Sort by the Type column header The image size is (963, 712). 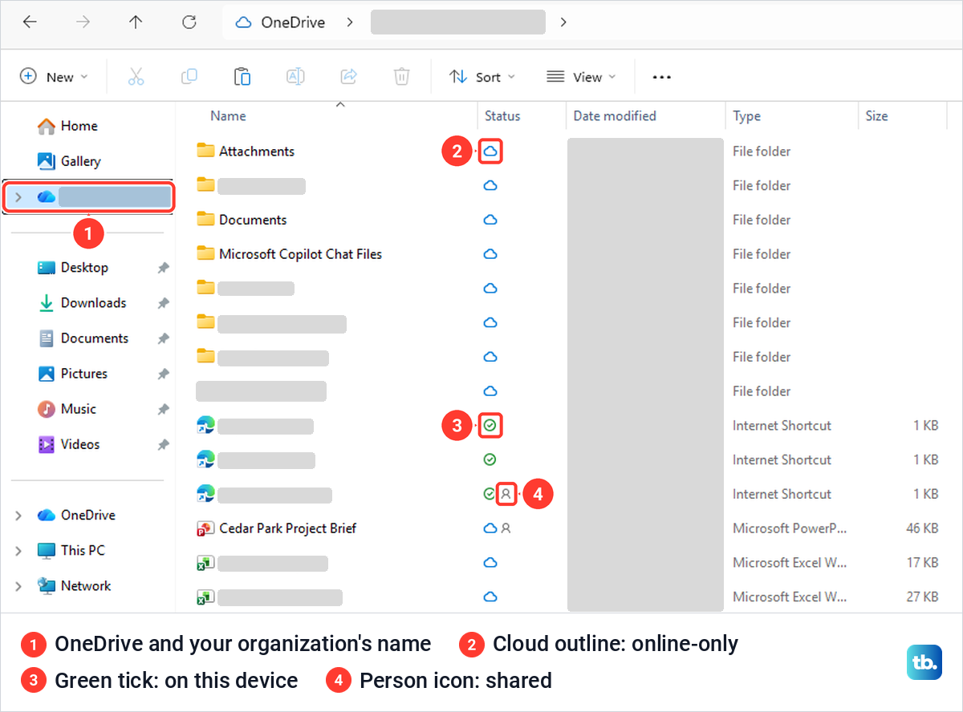pyautogui.click(x=746, y=116)
